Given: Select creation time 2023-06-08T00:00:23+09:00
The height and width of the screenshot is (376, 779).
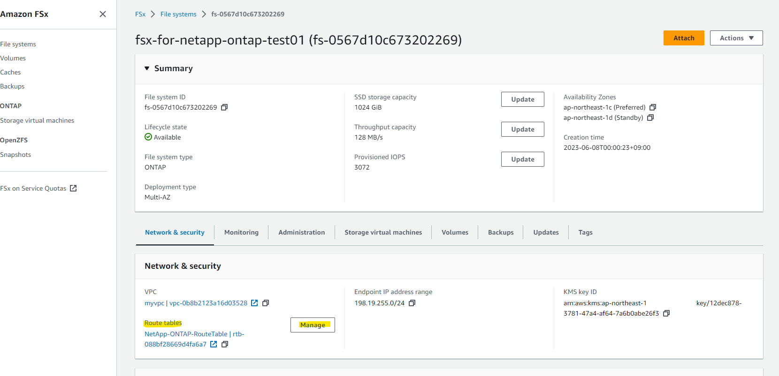Looking at the screenshot, I should click(x=607, y=147).
